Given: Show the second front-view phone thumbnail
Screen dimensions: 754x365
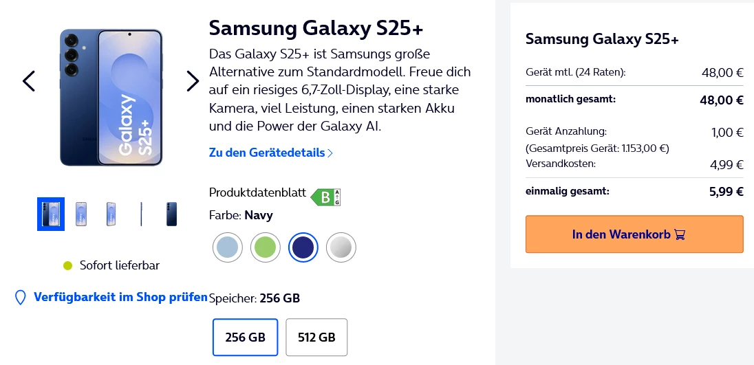Looking at the screenshot, I should (x=81, y=214).
